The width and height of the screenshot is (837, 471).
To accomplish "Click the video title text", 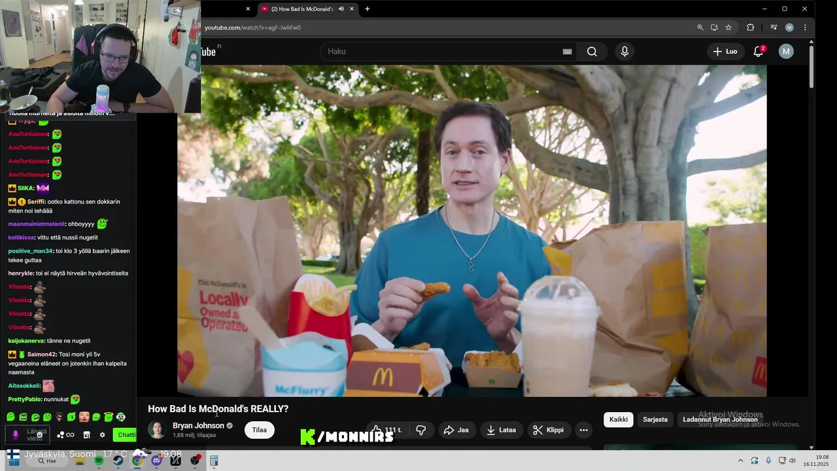I will 218,409.
